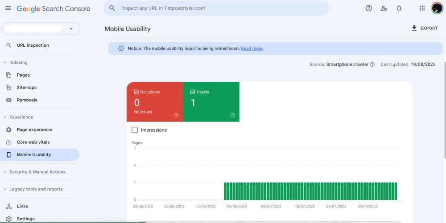446x223 pixels.
Task: Click the 'Pages' chart axis title
Action: [x=137, y=143]
